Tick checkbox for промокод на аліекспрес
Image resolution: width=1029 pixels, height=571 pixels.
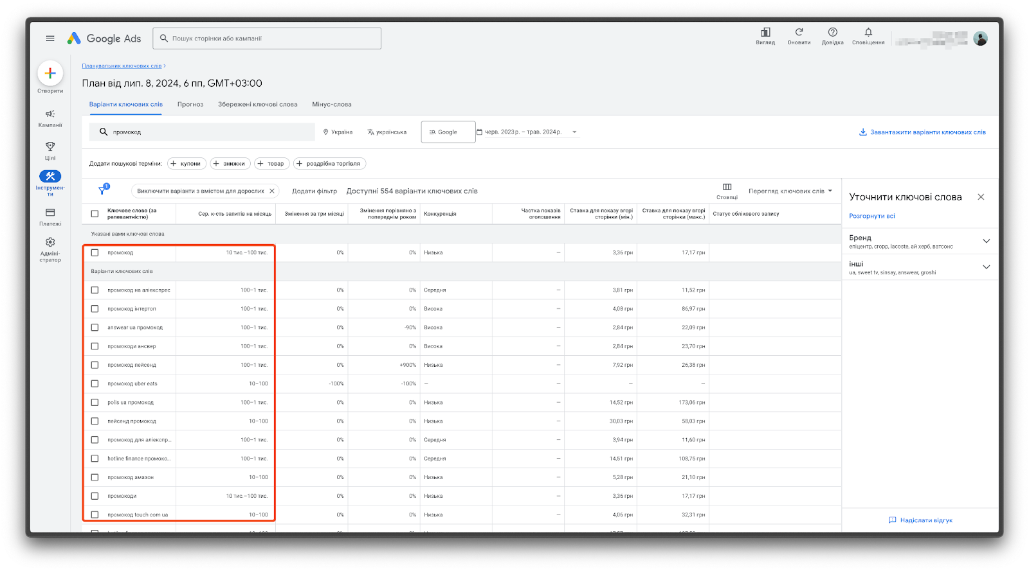tap(95, 290)
